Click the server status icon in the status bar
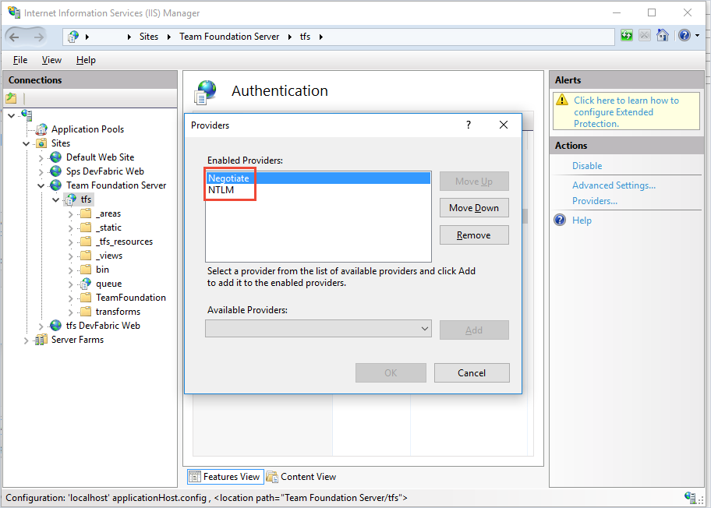The width and height of the screenshot is (711, 508). 690,498
